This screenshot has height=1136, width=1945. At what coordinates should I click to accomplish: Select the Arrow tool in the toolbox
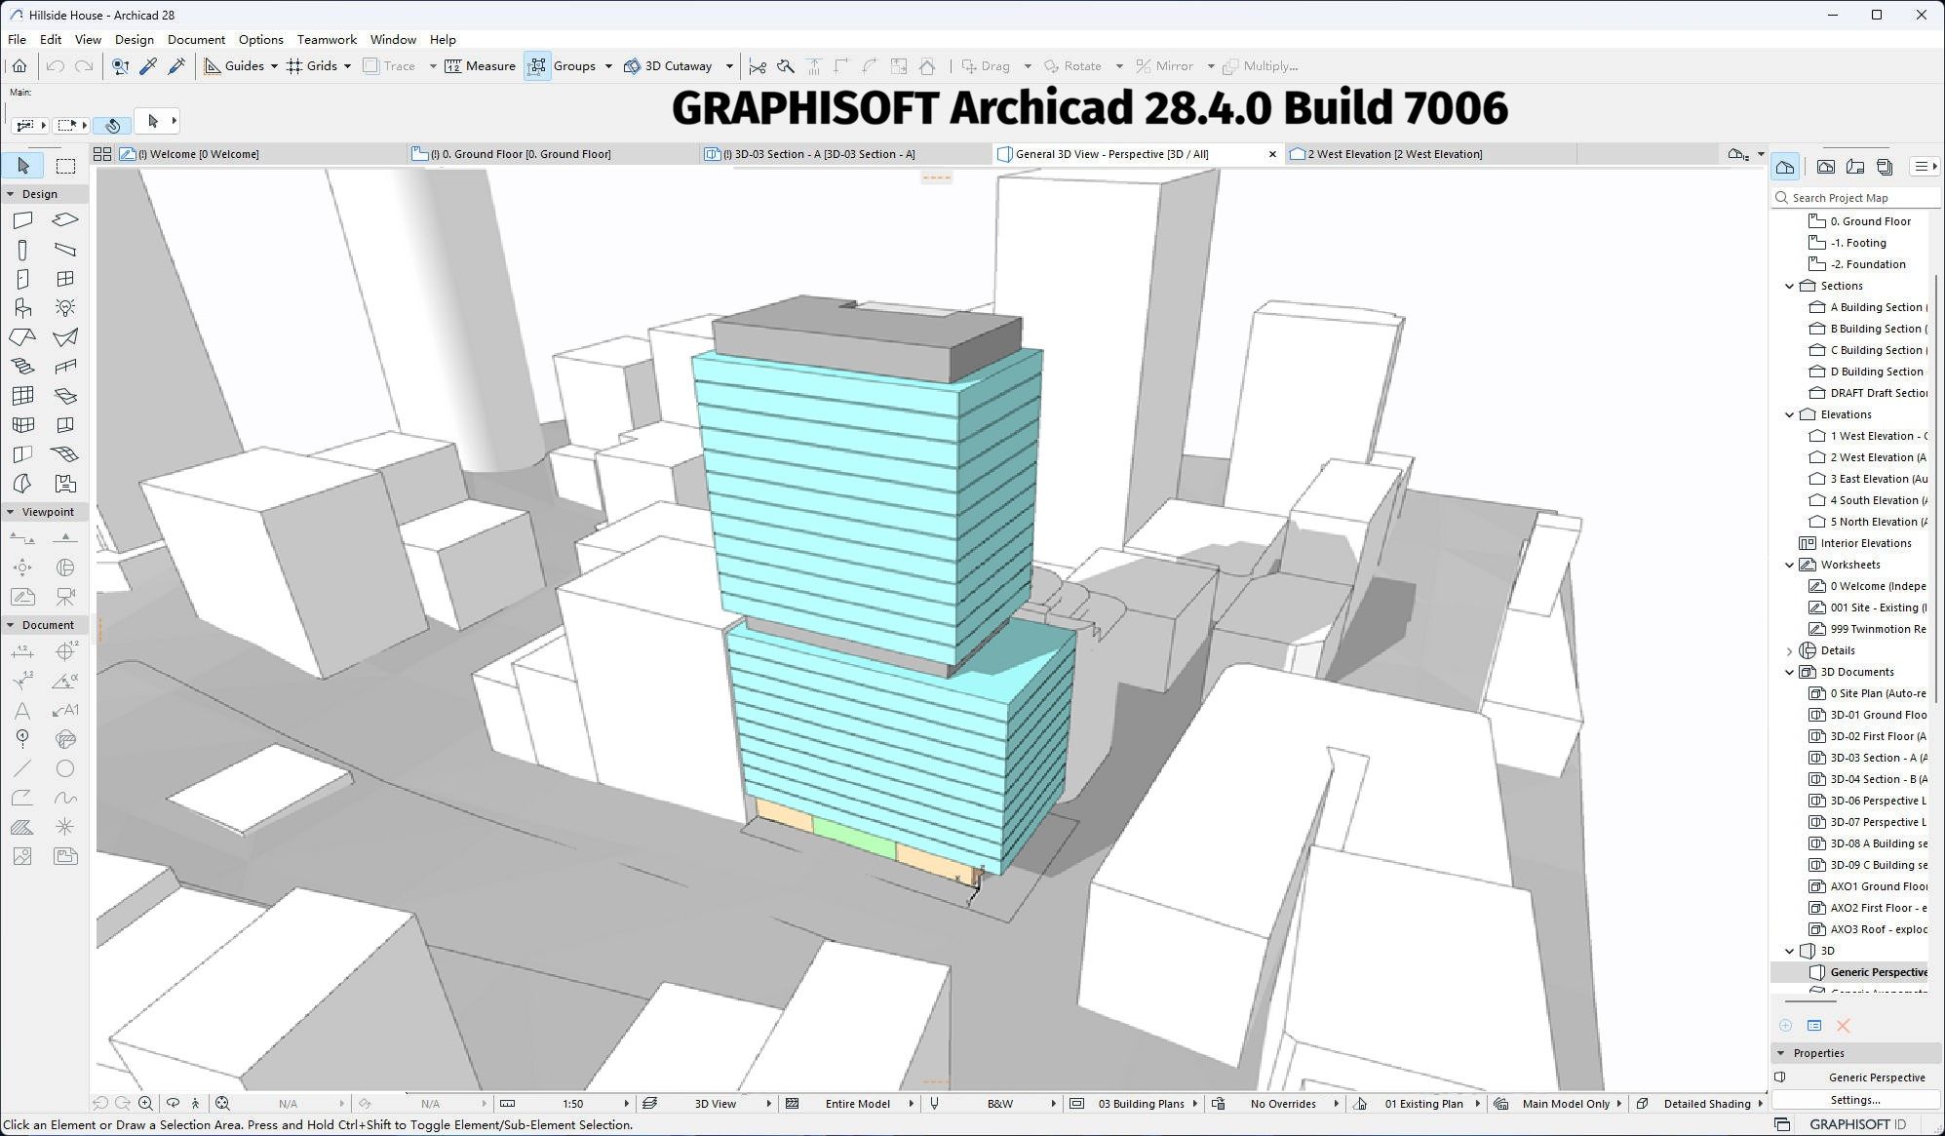coord(23,166)
